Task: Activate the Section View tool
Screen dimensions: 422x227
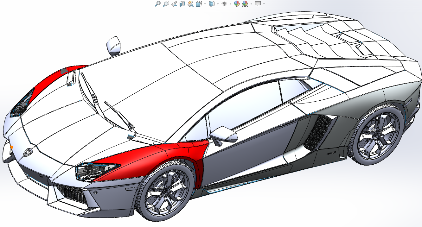Action: click(182, 4)
